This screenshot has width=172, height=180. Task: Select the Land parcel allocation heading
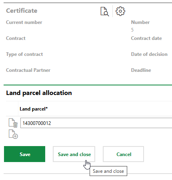click(39, 93)
